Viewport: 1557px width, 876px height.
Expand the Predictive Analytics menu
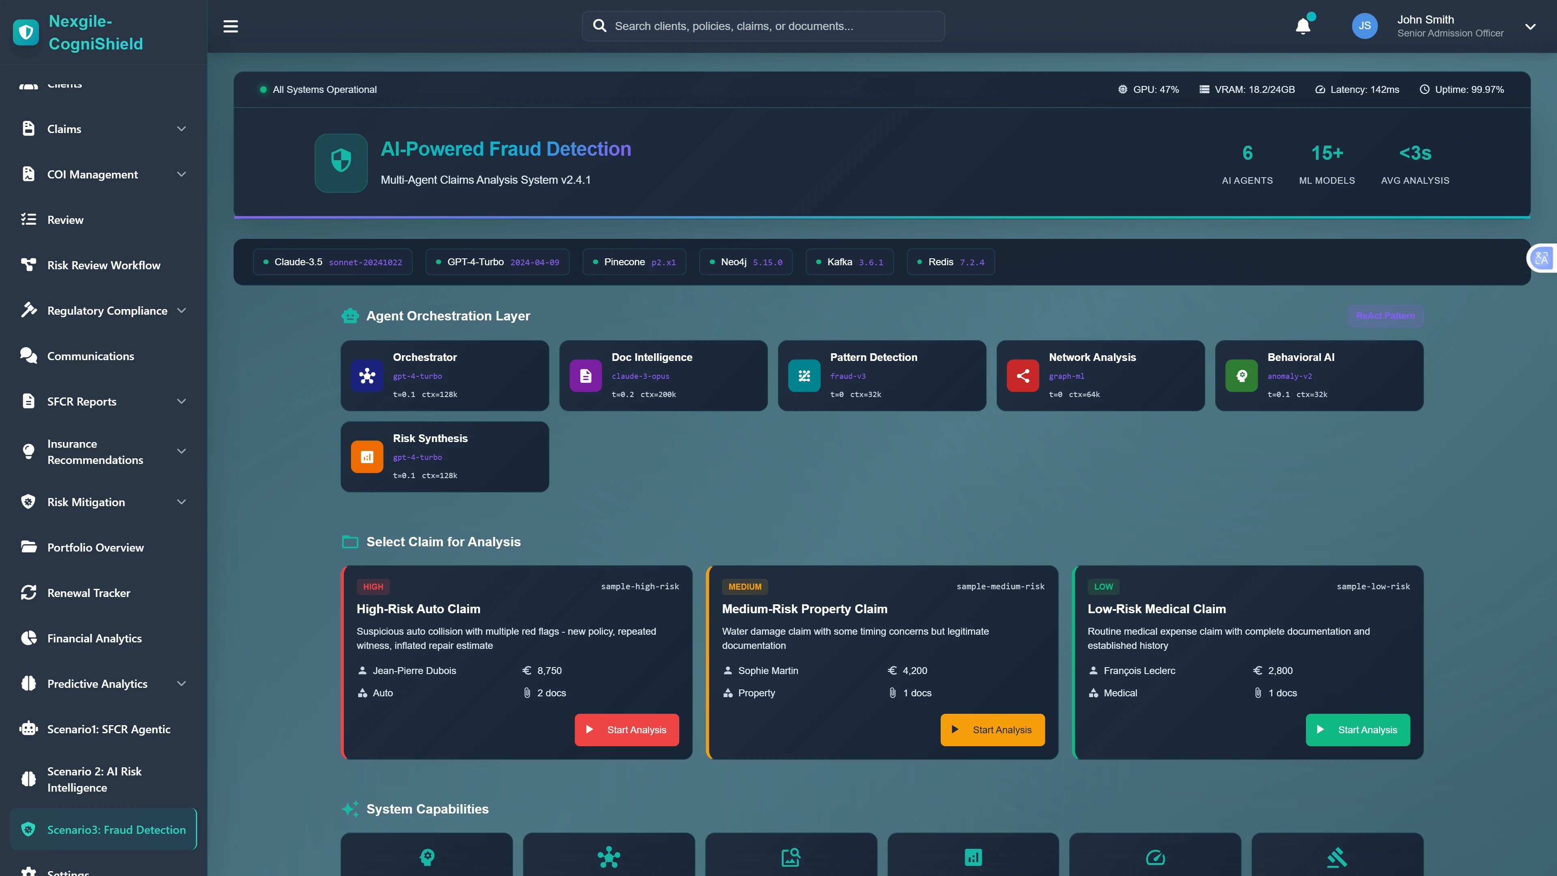(x=181, y=683)
